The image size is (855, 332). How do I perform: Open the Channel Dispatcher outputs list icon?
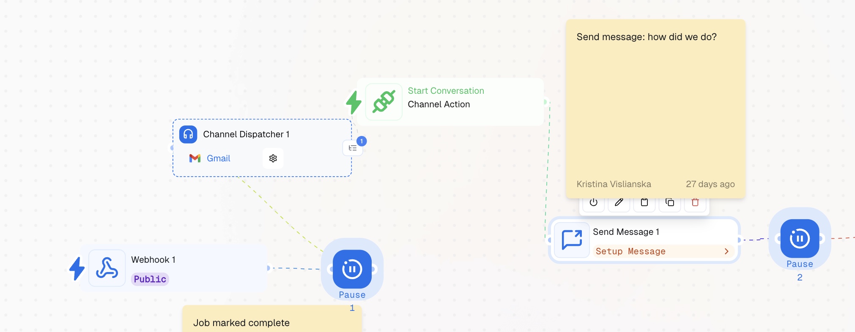point(353,148)
